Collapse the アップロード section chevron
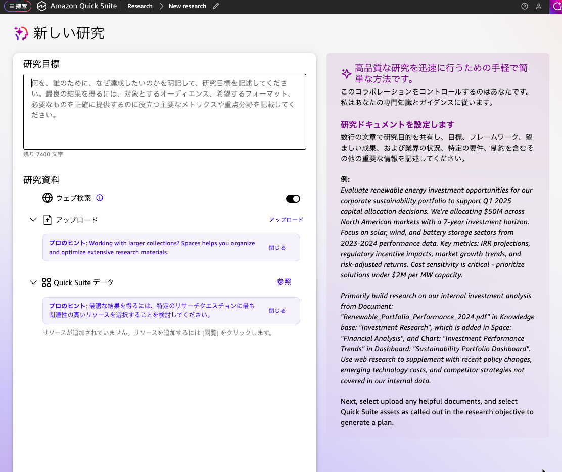The height and width of the screenshot is (472, 562). [x=33, y=220]
